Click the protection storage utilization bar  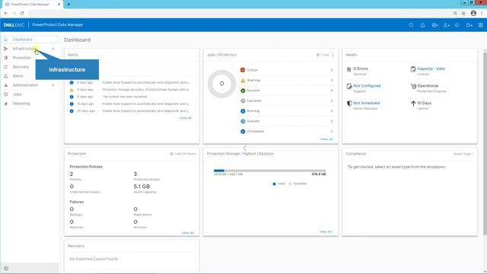[x=270, y=170]
